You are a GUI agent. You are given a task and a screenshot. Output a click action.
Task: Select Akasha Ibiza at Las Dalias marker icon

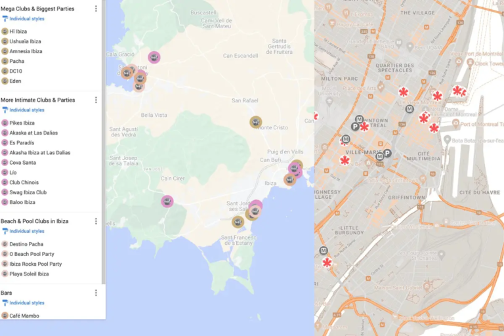[5, 153]
